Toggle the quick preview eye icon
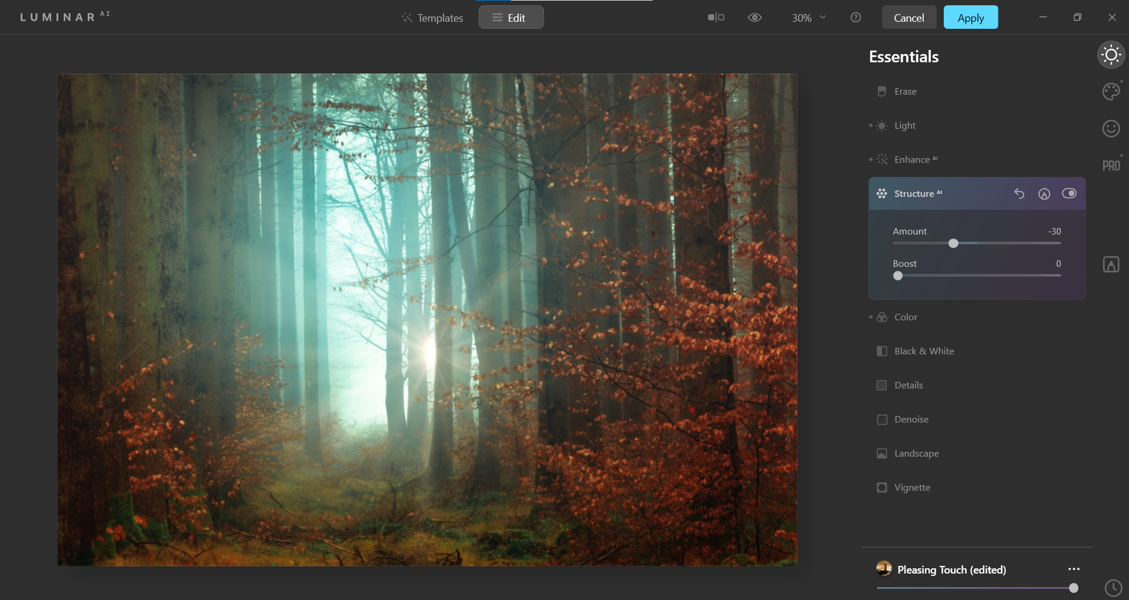Image resolution: width=1129 pixels, height=600 pixels. (x=754, y=18)
